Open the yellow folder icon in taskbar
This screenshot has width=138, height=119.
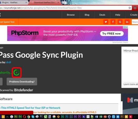pos(126,117)
